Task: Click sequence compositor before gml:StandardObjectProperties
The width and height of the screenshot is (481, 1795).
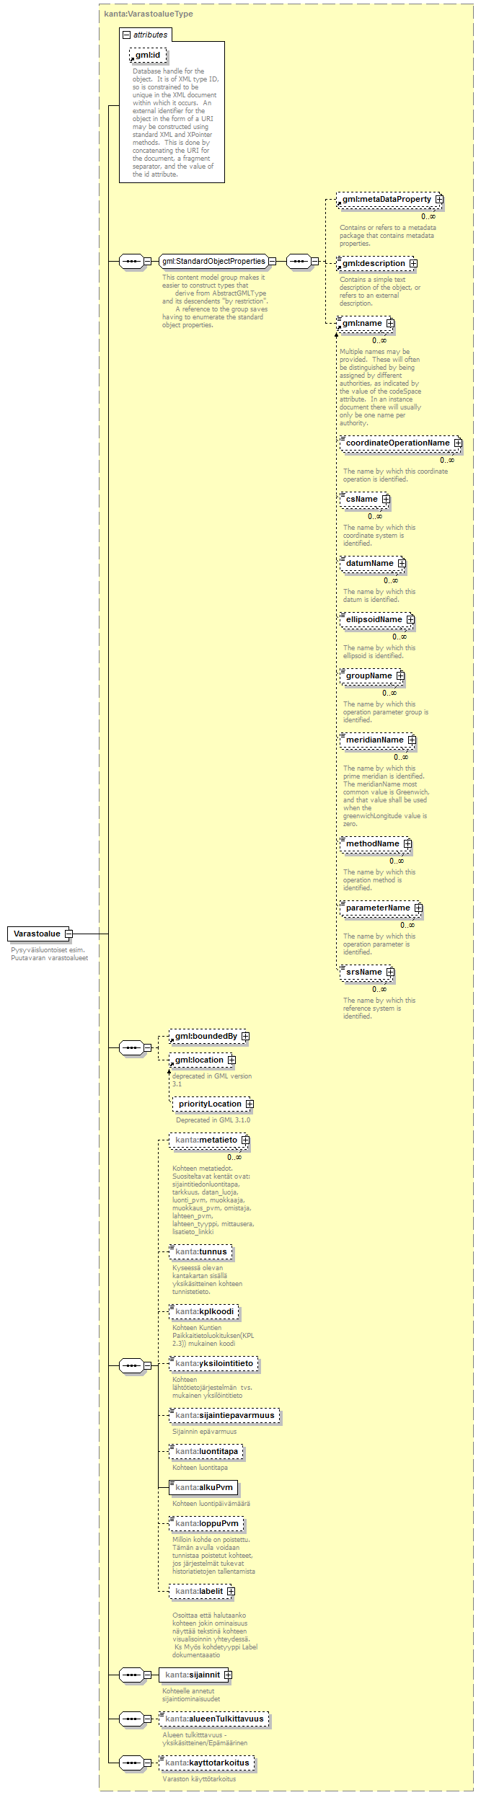Action: tap(131, 261)
